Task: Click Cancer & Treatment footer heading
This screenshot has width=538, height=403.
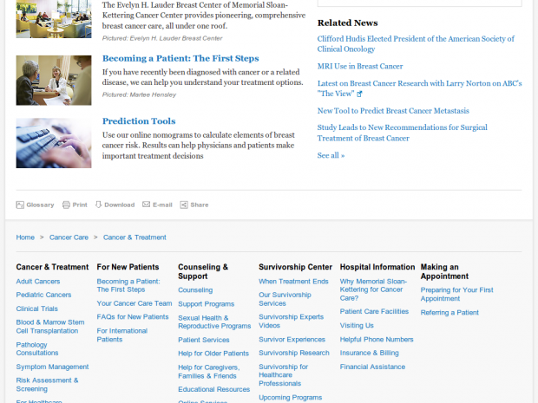Action: tap(52, 267)
